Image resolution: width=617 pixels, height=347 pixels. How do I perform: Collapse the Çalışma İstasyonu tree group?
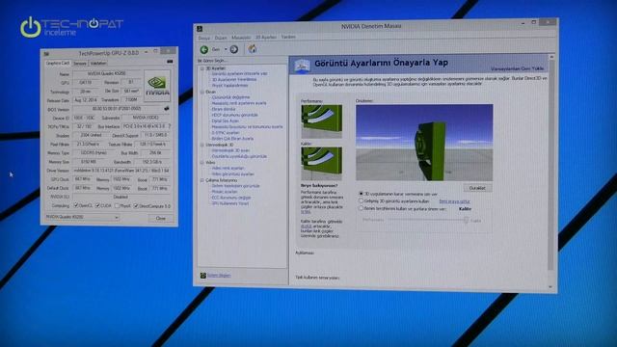click(x=202, y=180)
